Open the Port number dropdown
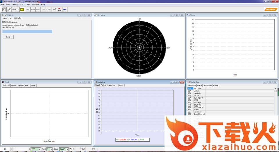The width and height of the screenshot is (279, 152). point(51,149)
